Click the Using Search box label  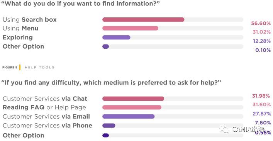pos(30,20)
